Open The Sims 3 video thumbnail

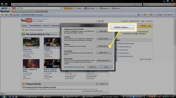(31, 42)
